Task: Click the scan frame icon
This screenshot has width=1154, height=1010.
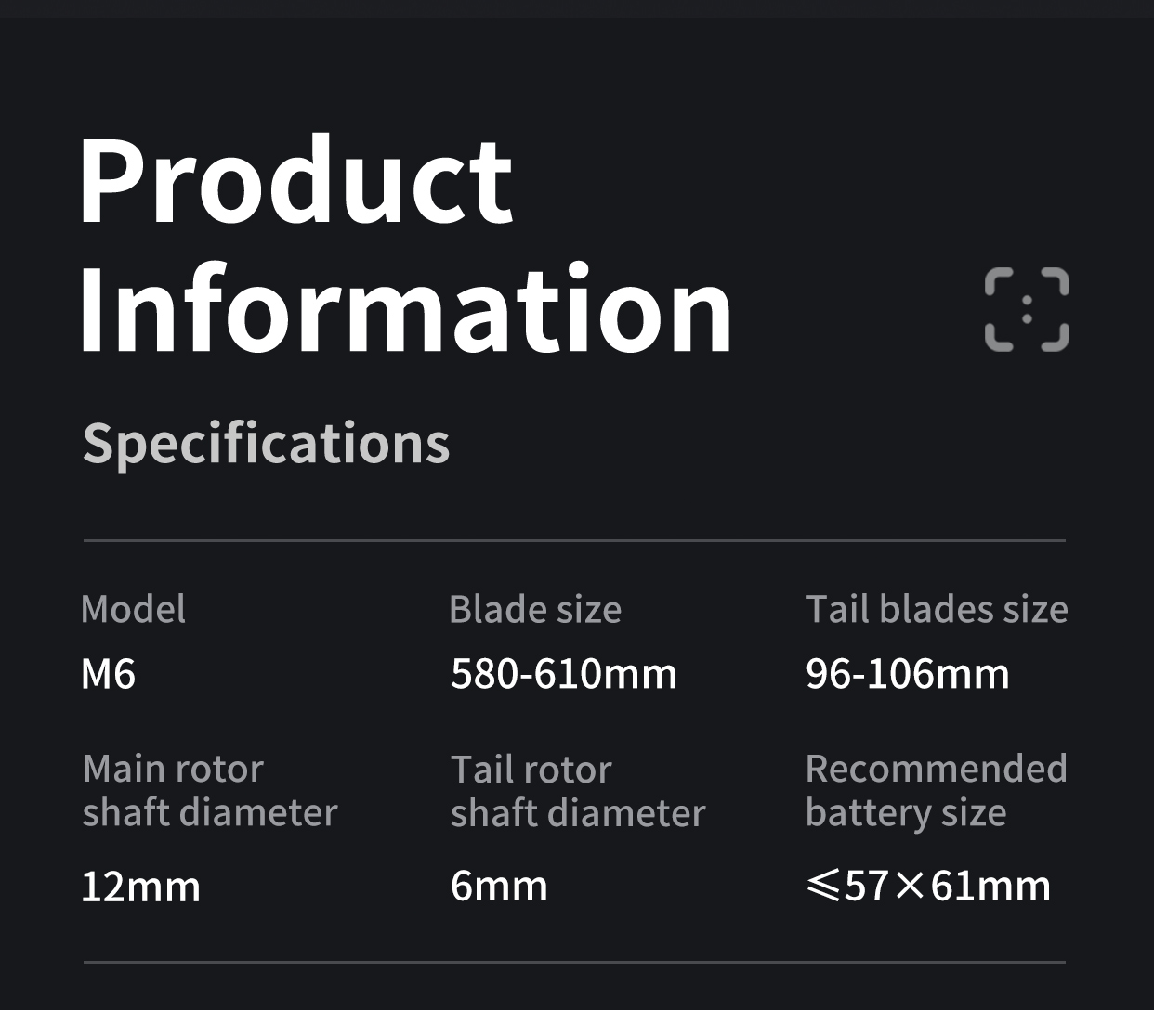Action: tap(1027, 310)
